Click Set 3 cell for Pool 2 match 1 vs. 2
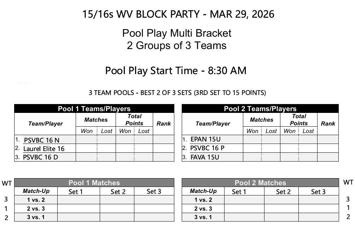Image resolution: width=355 pixels, height=230 pixels. point(318,200)
